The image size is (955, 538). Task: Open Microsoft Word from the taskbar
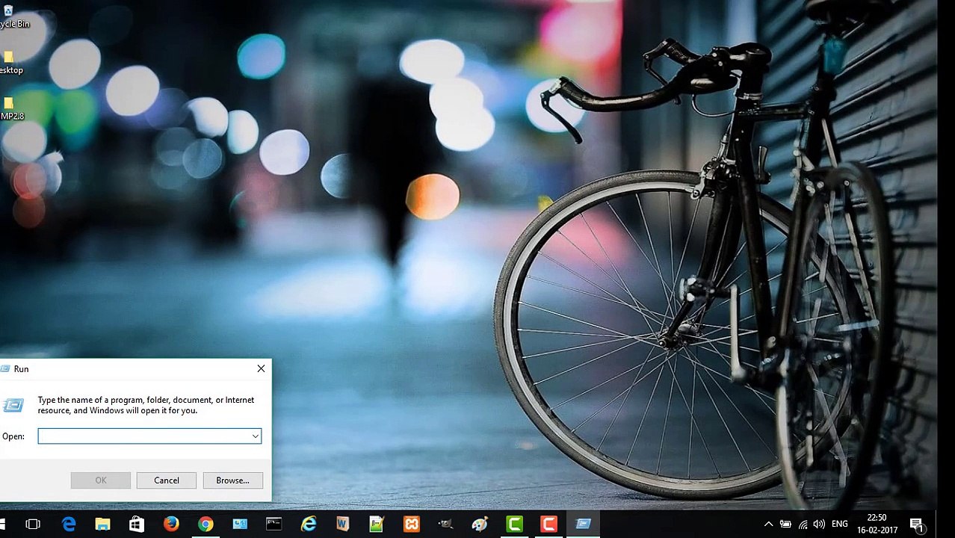[343, 525]
